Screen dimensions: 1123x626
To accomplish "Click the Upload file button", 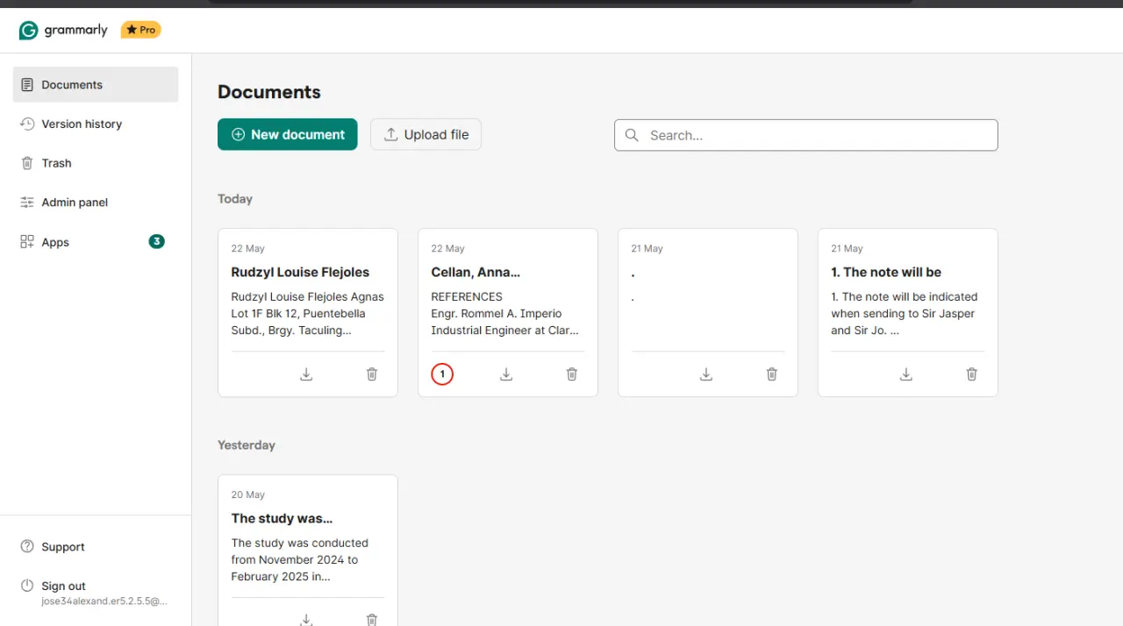I will click(426, 134).
